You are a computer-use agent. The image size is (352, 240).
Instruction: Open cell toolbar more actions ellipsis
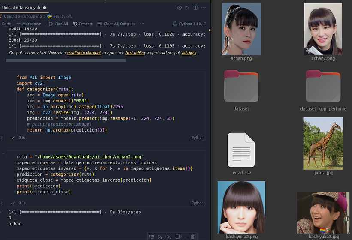[x=185, y=237]
